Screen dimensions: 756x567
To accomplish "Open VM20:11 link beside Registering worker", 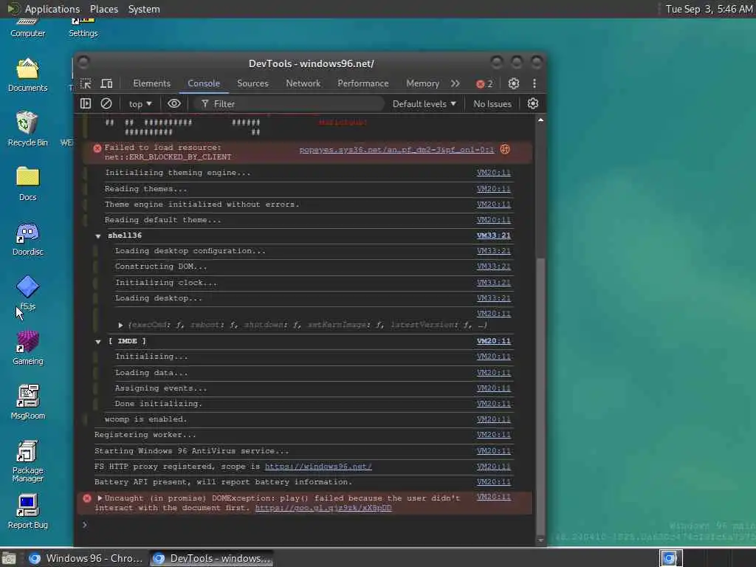I will click(493, 434).
